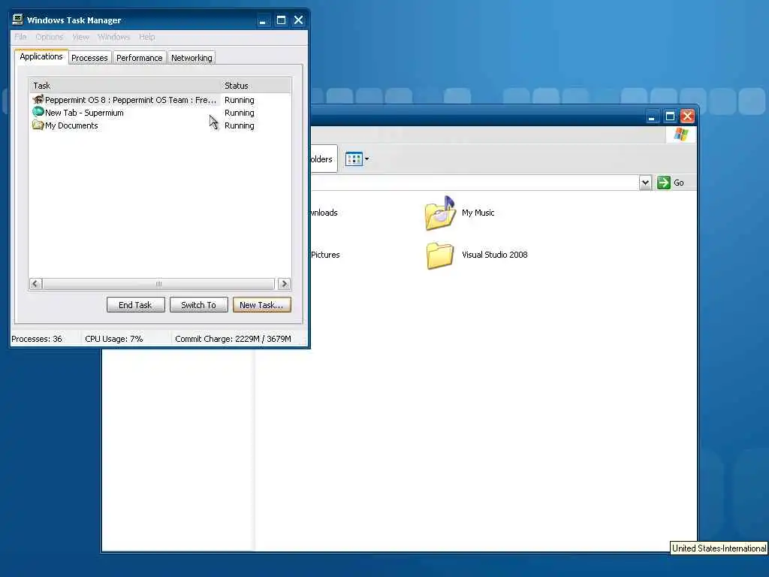Open the Visual Studio 2008 folder icon

(x=440, y=255)
